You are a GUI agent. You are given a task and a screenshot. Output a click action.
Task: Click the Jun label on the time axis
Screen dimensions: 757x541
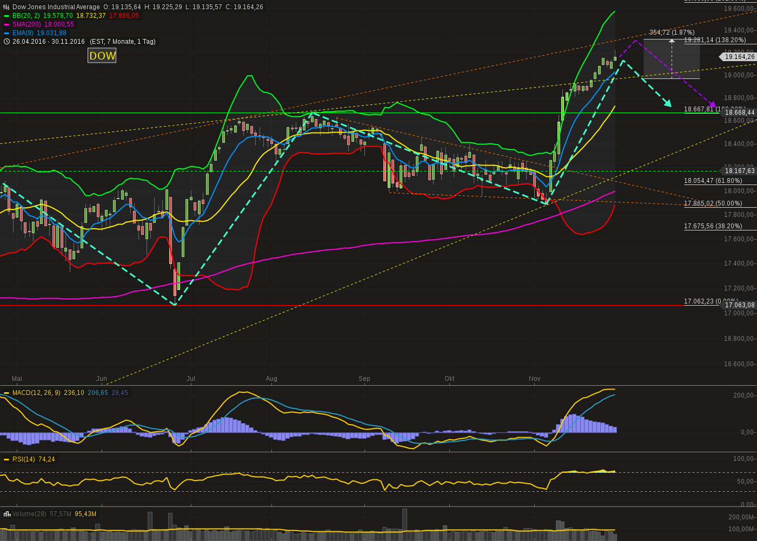pos(102,379)
